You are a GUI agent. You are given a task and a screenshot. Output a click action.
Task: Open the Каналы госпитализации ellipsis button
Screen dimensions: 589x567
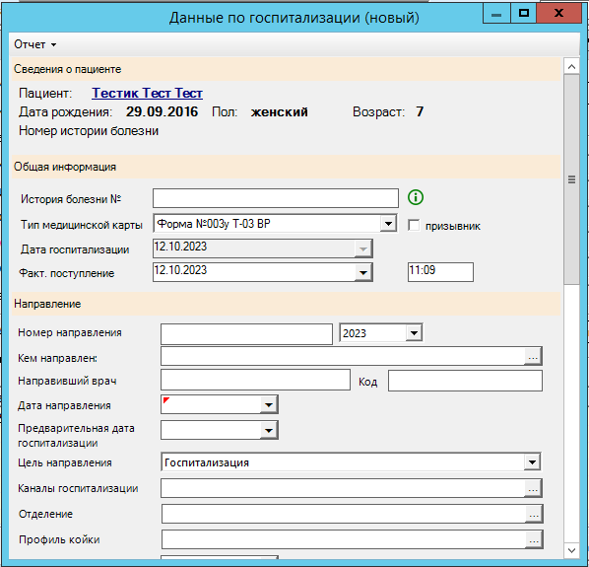point(533,488)
